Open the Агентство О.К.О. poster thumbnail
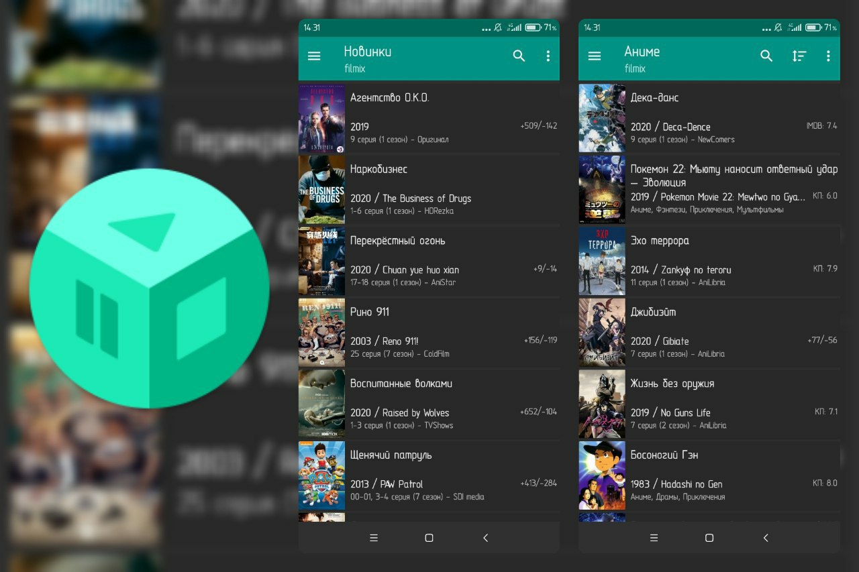 321,119
